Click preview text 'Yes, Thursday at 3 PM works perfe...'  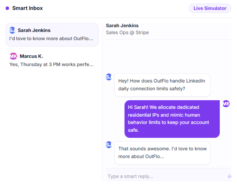[x=51, y=64]
